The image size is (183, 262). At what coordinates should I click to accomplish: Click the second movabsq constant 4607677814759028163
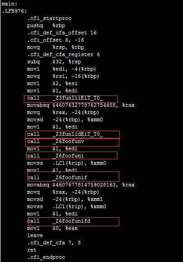tap(84, 185)
